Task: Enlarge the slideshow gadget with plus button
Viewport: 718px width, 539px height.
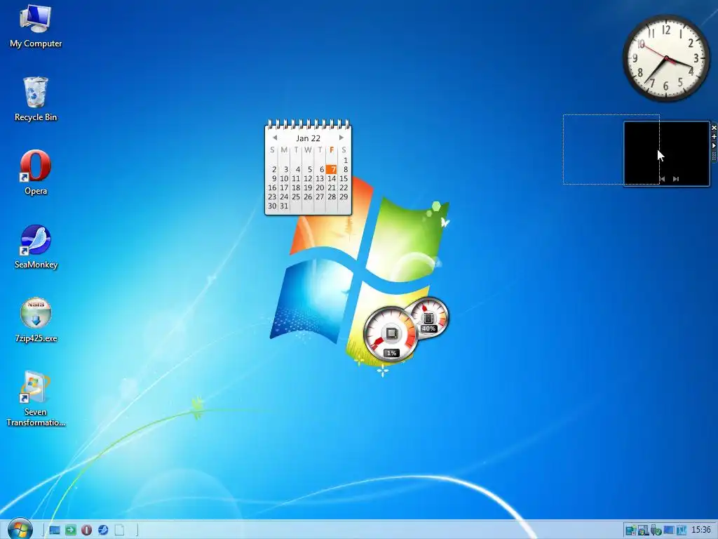Action: (714, 137)
